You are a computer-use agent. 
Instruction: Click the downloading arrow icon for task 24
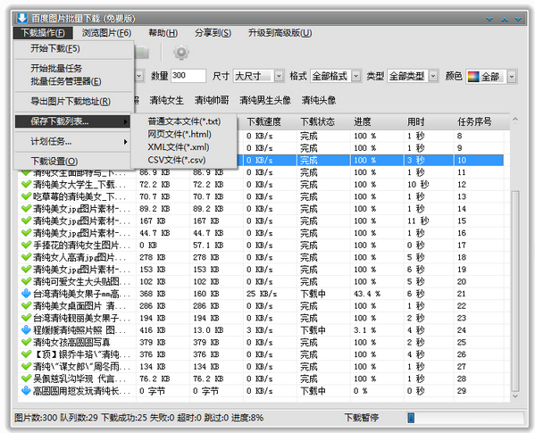[26, 330]
